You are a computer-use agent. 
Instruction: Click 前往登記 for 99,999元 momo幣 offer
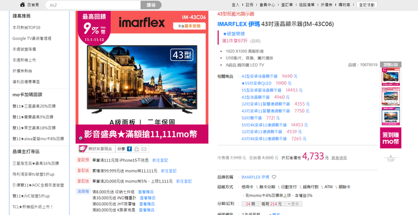(x=169, y=171)
